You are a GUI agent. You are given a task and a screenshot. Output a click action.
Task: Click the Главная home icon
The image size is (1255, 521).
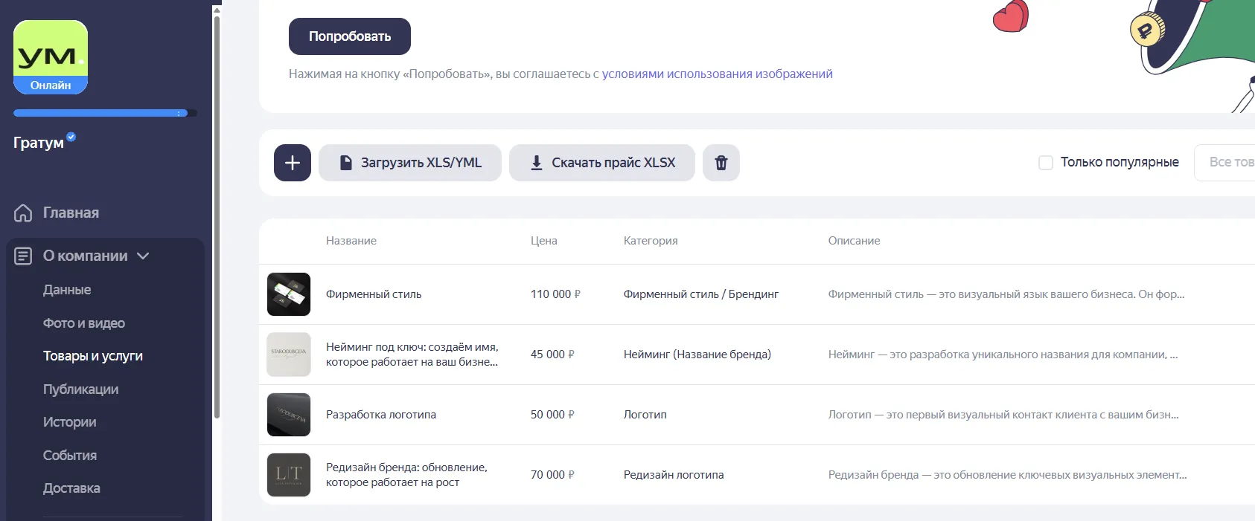coord(23,213)
